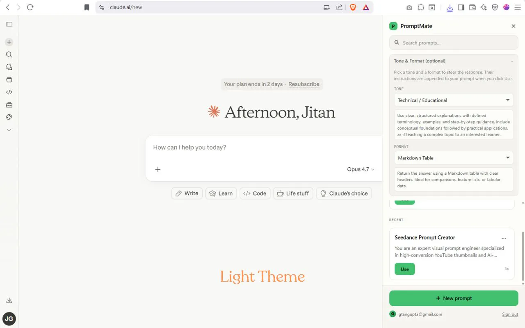Open Brave Rewards triangle icon

[366, 7]
